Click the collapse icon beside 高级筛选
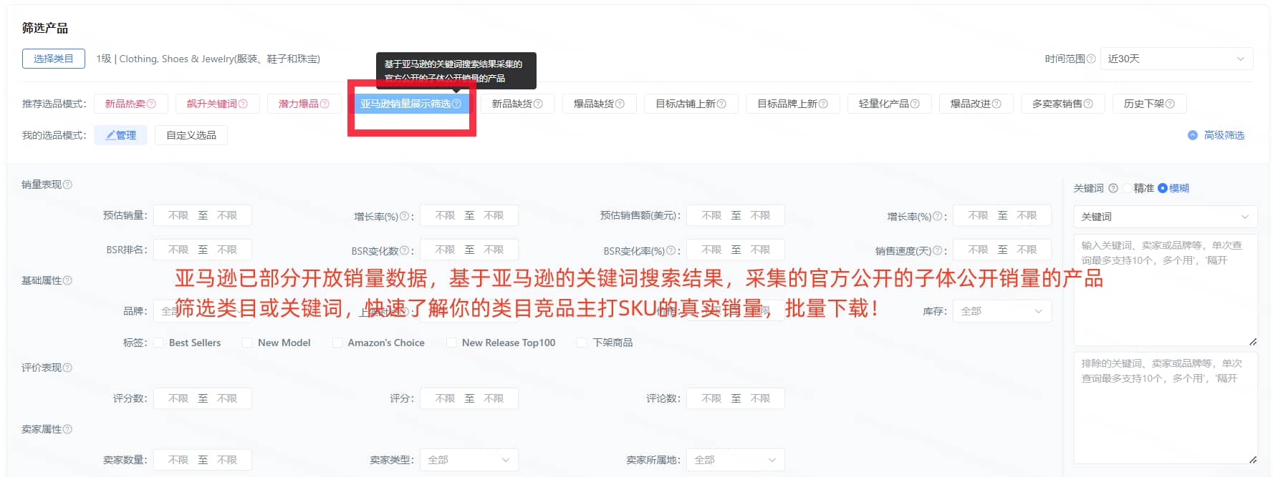Screen dimensions: 1273x477 point(1192,135)
